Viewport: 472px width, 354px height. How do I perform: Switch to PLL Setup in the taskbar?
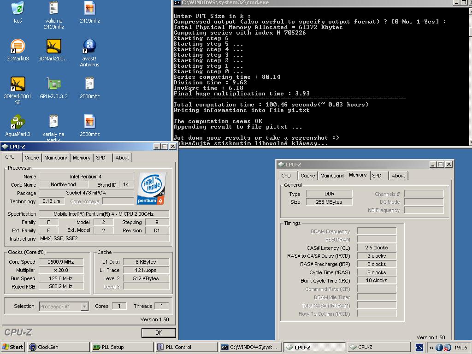(x=122, y=347)
